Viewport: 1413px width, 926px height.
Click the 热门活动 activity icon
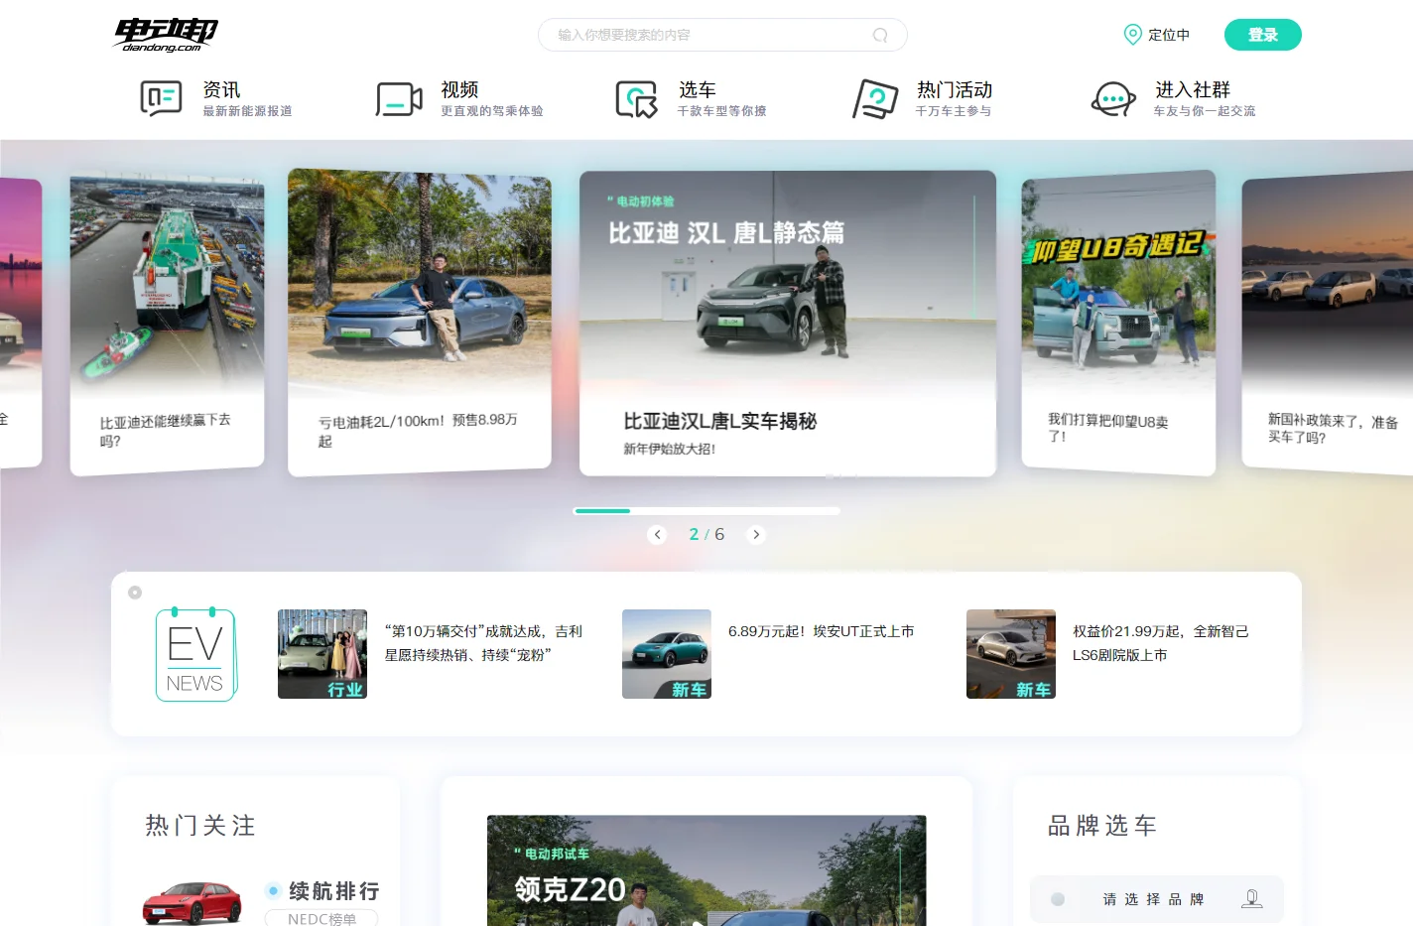click(x=875, y=99)
